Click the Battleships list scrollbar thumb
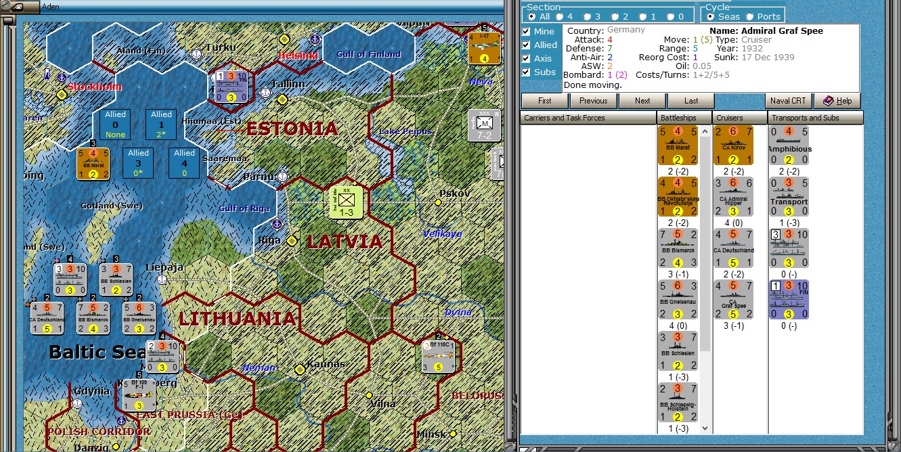 point(705,244)
